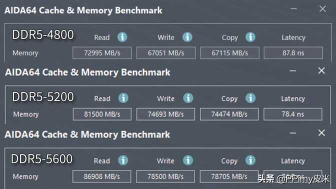Open the Write info icon in DDR5-5200 window
336x189 pixels.
point(188,98)
